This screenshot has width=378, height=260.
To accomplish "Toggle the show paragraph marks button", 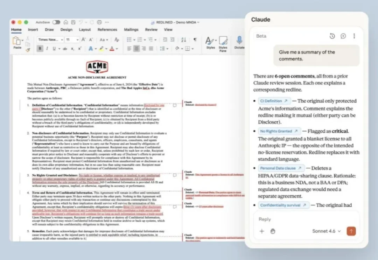I will 195,39.
